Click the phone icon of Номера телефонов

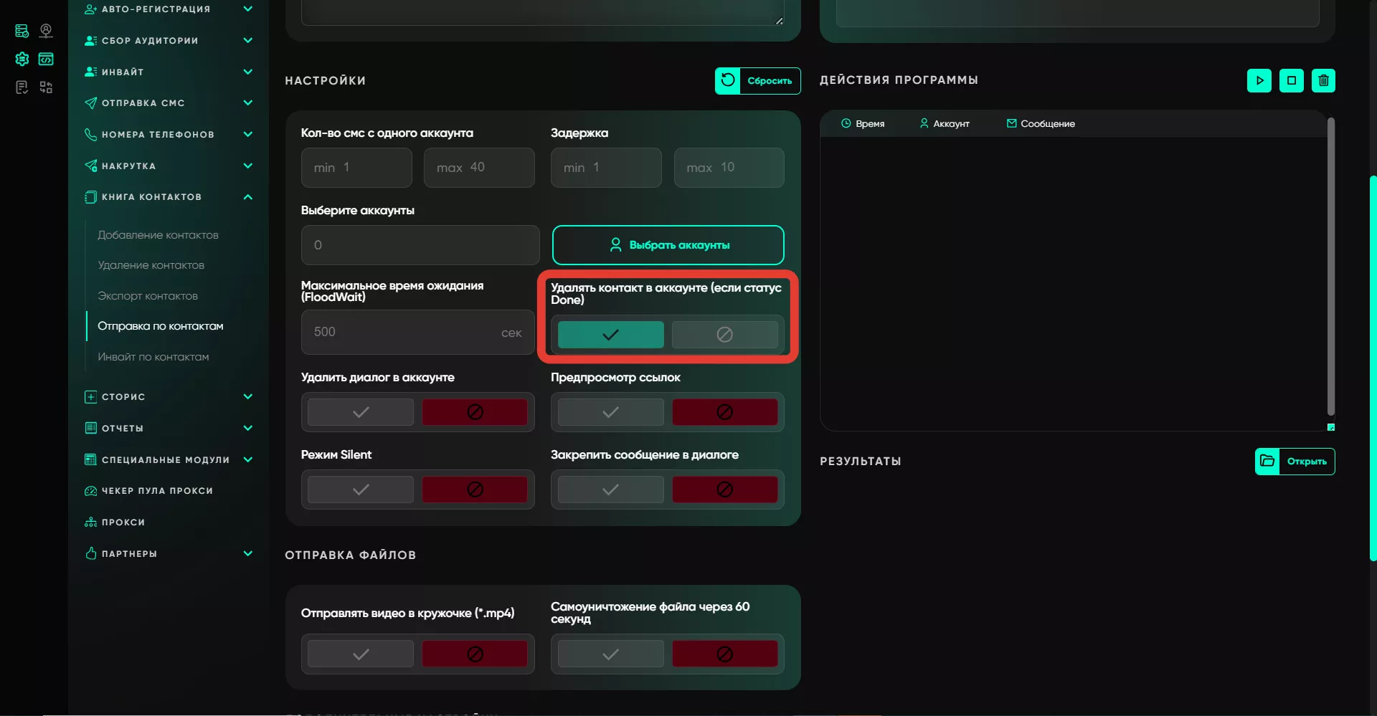coord(90,134)
